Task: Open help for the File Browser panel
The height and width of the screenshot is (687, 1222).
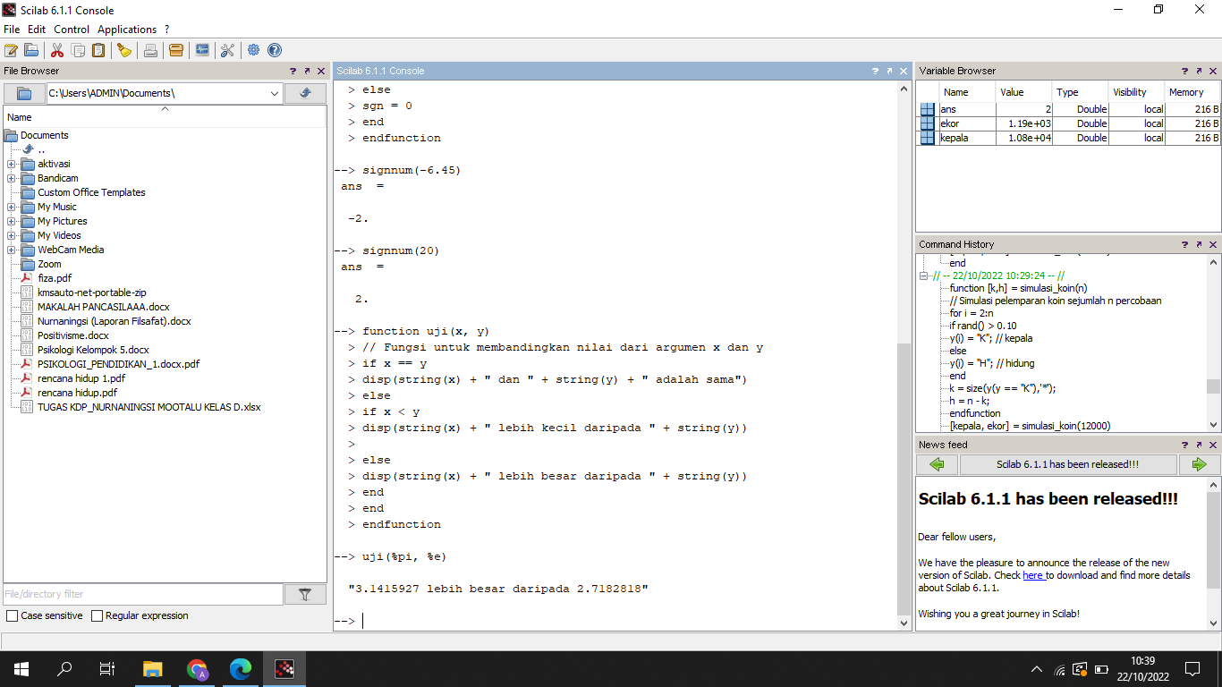Action: tap(293, 71)
